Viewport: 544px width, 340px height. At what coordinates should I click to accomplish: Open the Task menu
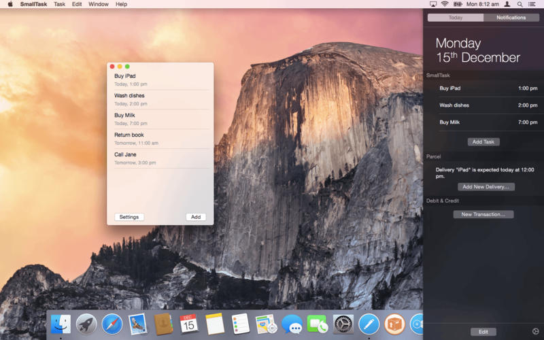(x=60, y=4)
